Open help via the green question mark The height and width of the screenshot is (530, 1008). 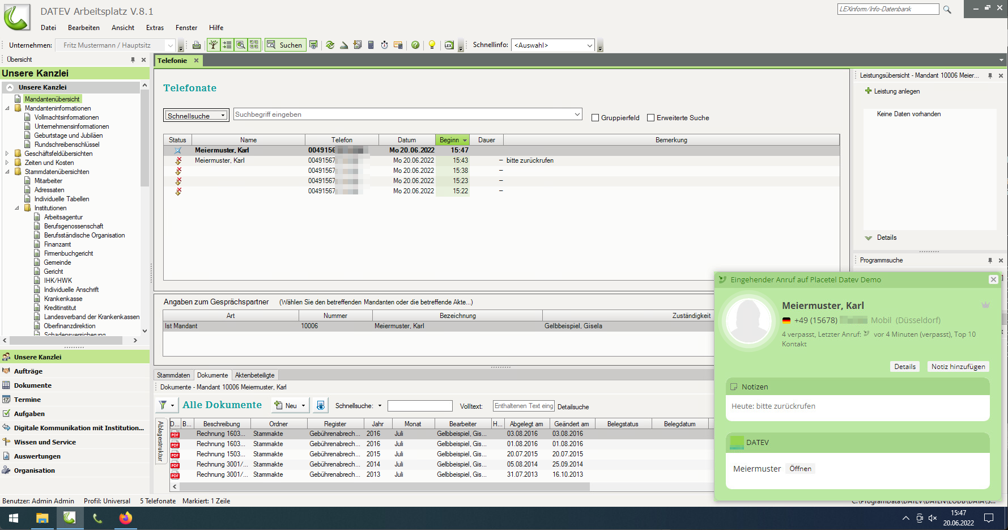point(415,45)
